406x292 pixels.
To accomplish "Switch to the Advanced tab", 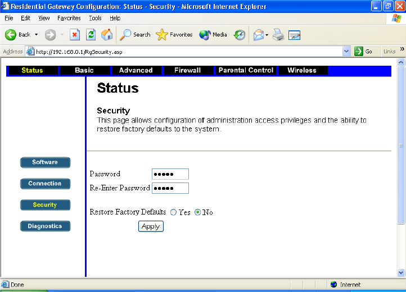I will [136, 70].
